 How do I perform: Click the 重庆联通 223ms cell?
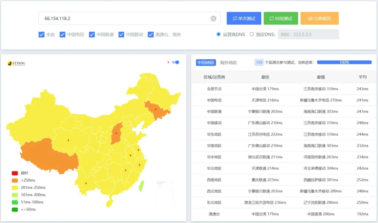pos(265,180)
